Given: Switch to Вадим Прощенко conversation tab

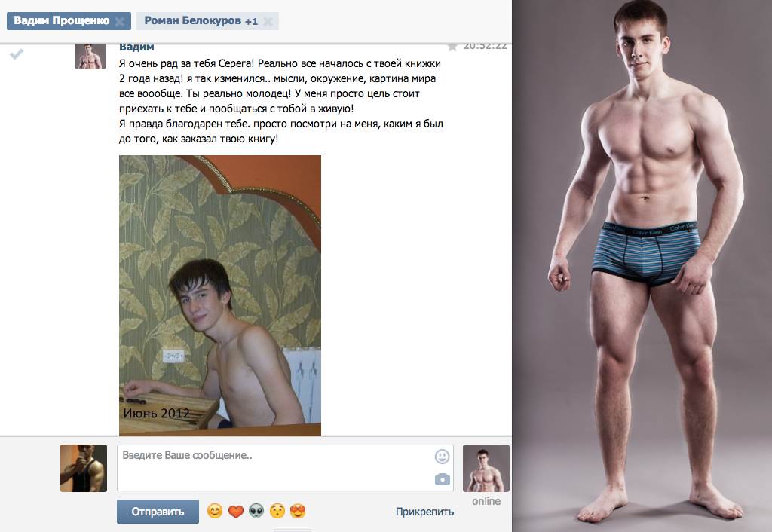Looking at the screenshot, I should point(62,20).
